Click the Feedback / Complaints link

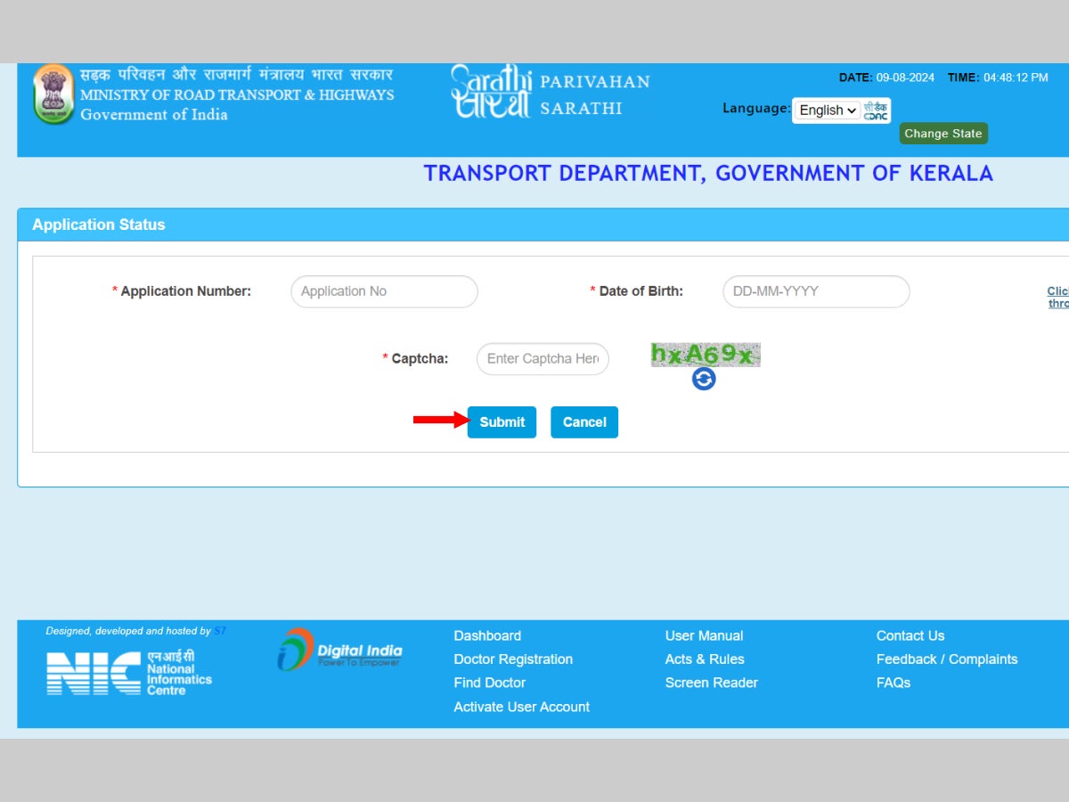[x=947, y=659]
